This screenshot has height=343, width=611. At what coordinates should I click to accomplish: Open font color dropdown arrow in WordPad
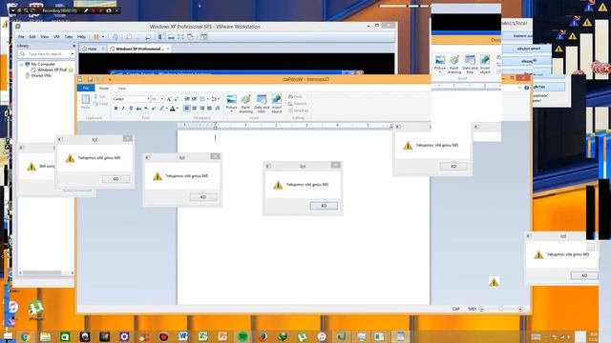coord(178,109)
